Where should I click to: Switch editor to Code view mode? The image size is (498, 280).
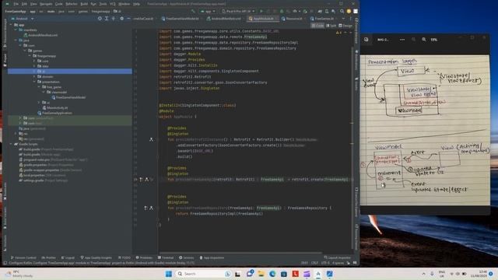click(x=317, y=26)
